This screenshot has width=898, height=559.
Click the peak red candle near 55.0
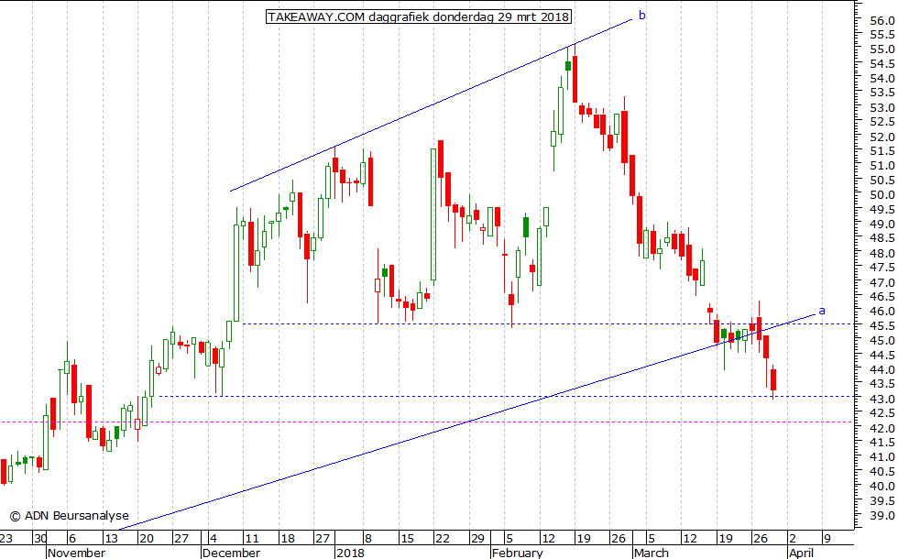tap(575, 79)
